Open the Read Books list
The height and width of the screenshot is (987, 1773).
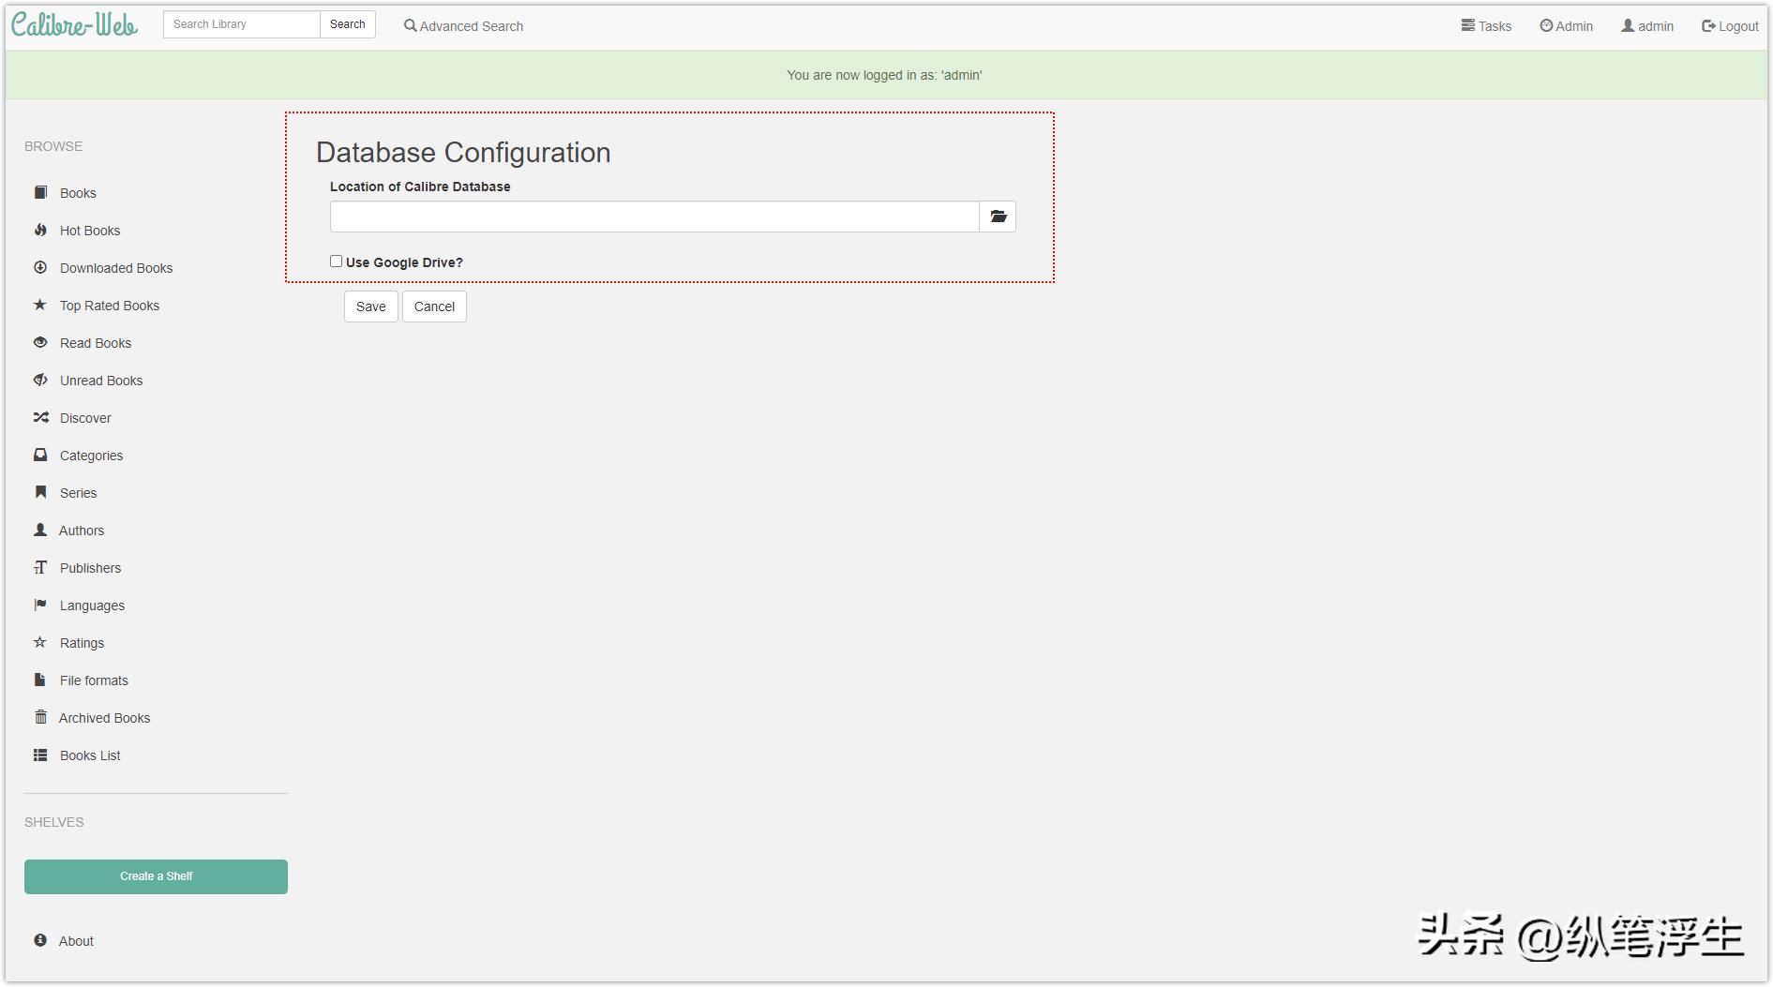[96, 343]
